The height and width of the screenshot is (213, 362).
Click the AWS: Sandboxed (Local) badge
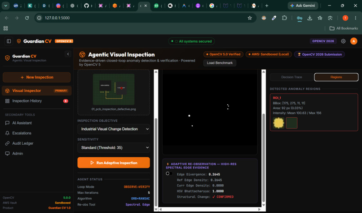coord(269,54)
